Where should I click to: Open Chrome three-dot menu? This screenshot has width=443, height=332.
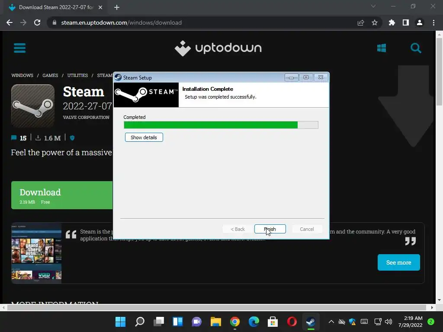433,22
